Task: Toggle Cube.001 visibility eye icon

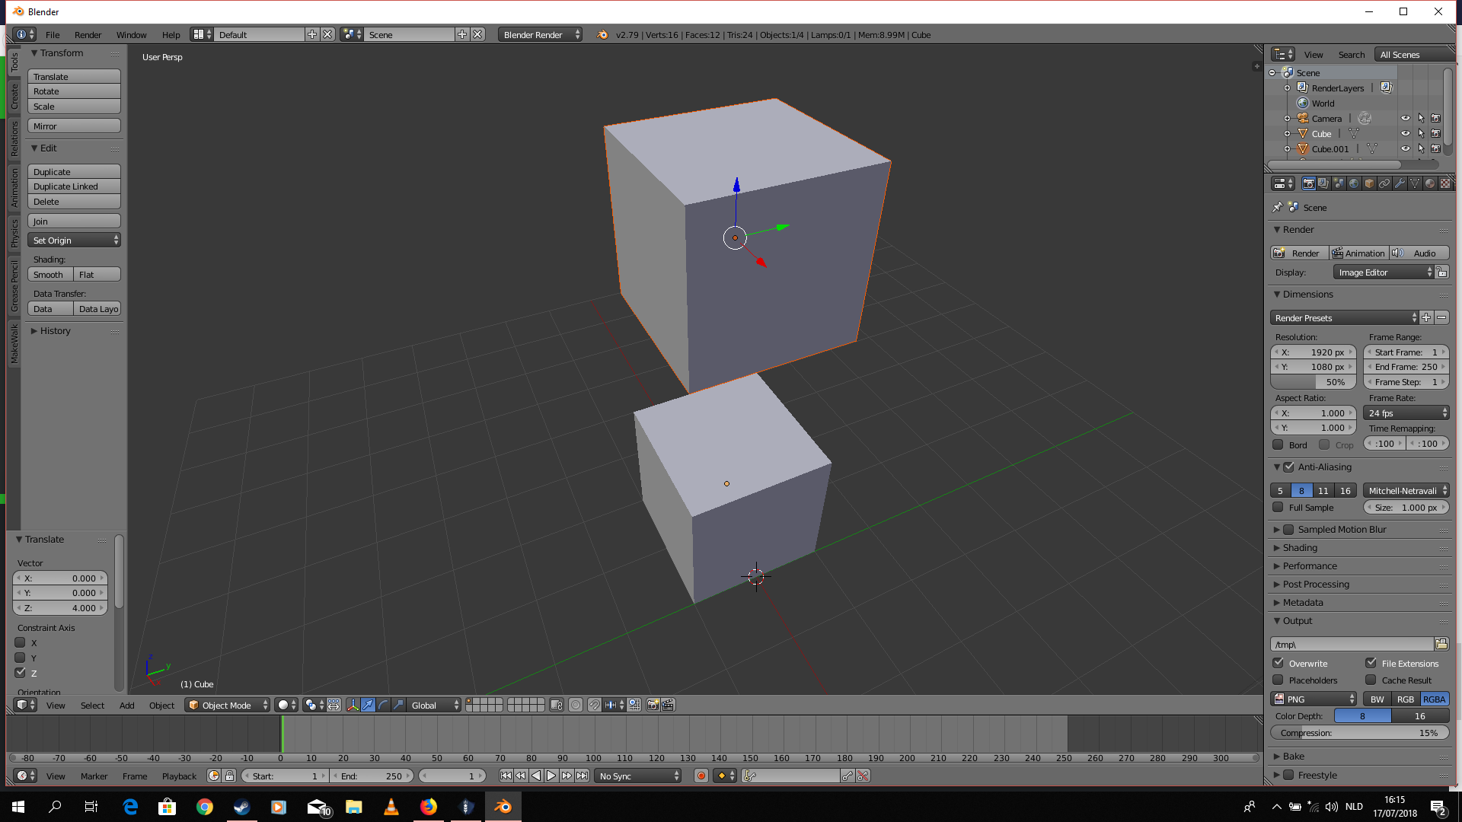Action: pyautogui.click(x=1406, y=148)
